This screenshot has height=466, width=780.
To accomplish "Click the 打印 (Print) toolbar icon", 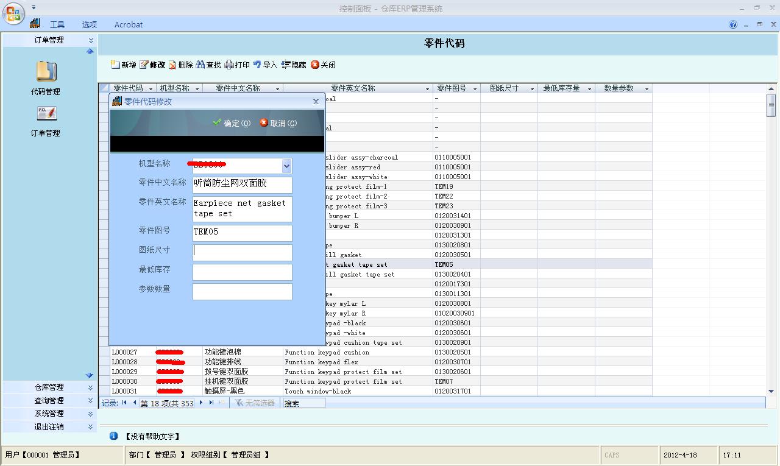I will [229, 65].
